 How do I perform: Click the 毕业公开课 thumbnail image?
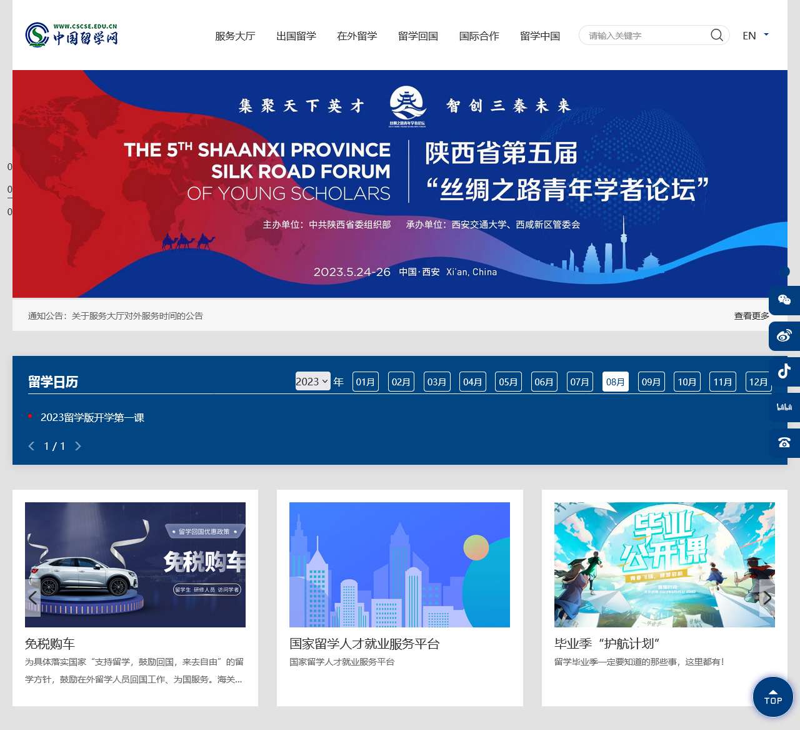[664, 565]
